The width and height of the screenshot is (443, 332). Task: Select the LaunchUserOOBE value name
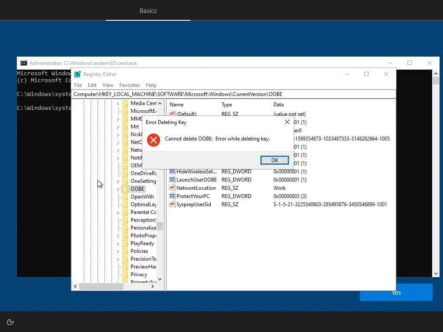pos(196,179)
